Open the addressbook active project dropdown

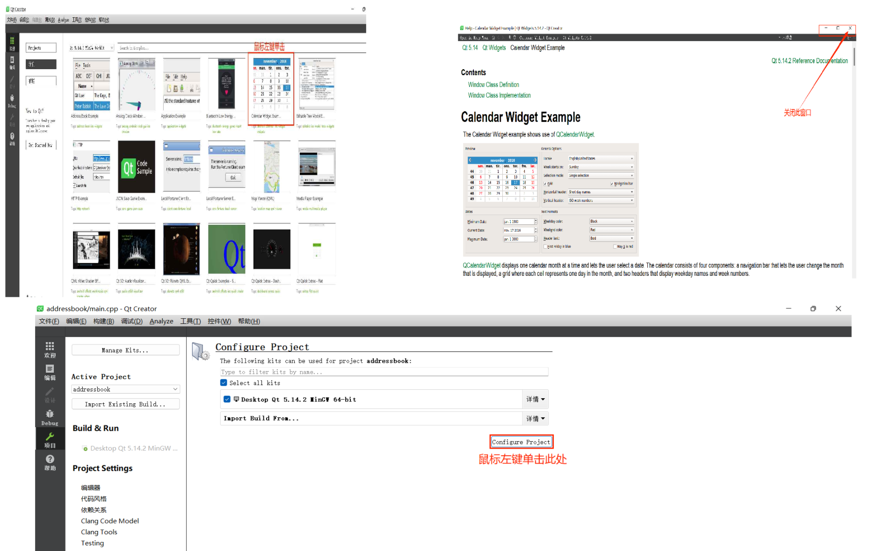(x=125, y=389)
